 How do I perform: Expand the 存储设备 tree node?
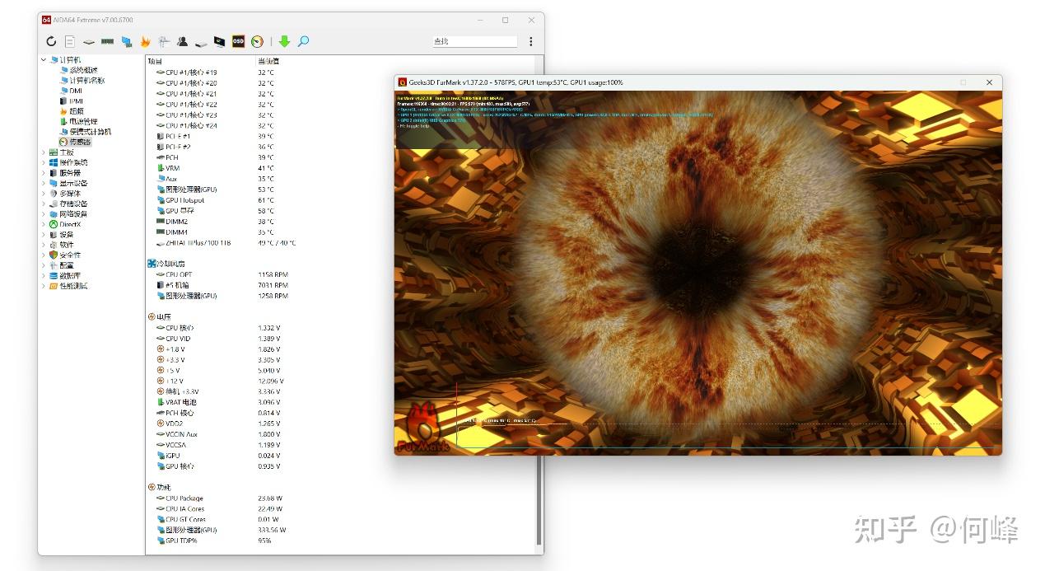pos(44,204)
